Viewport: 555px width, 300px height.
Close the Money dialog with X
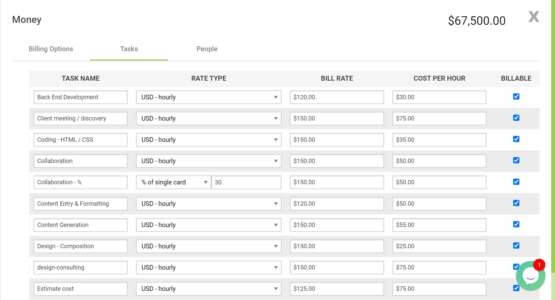tap(534, 17)
